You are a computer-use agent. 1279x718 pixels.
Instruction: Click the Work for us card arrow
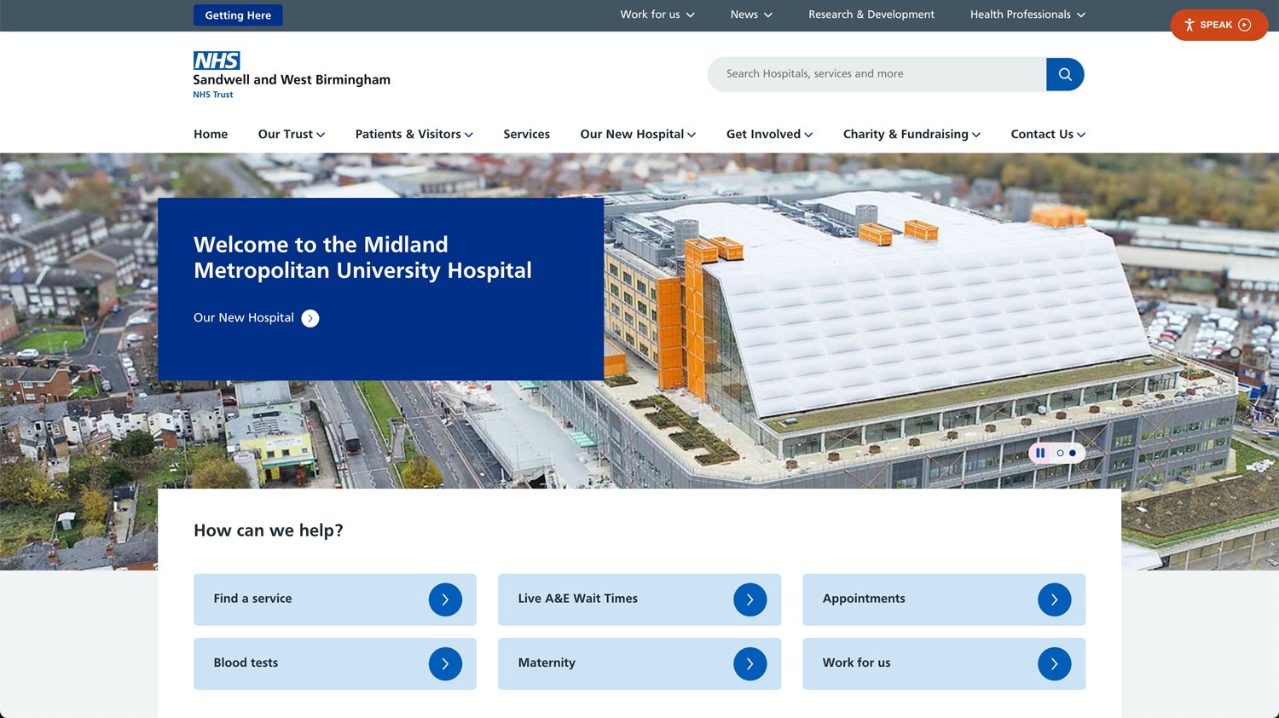(x=1055, y=663)
